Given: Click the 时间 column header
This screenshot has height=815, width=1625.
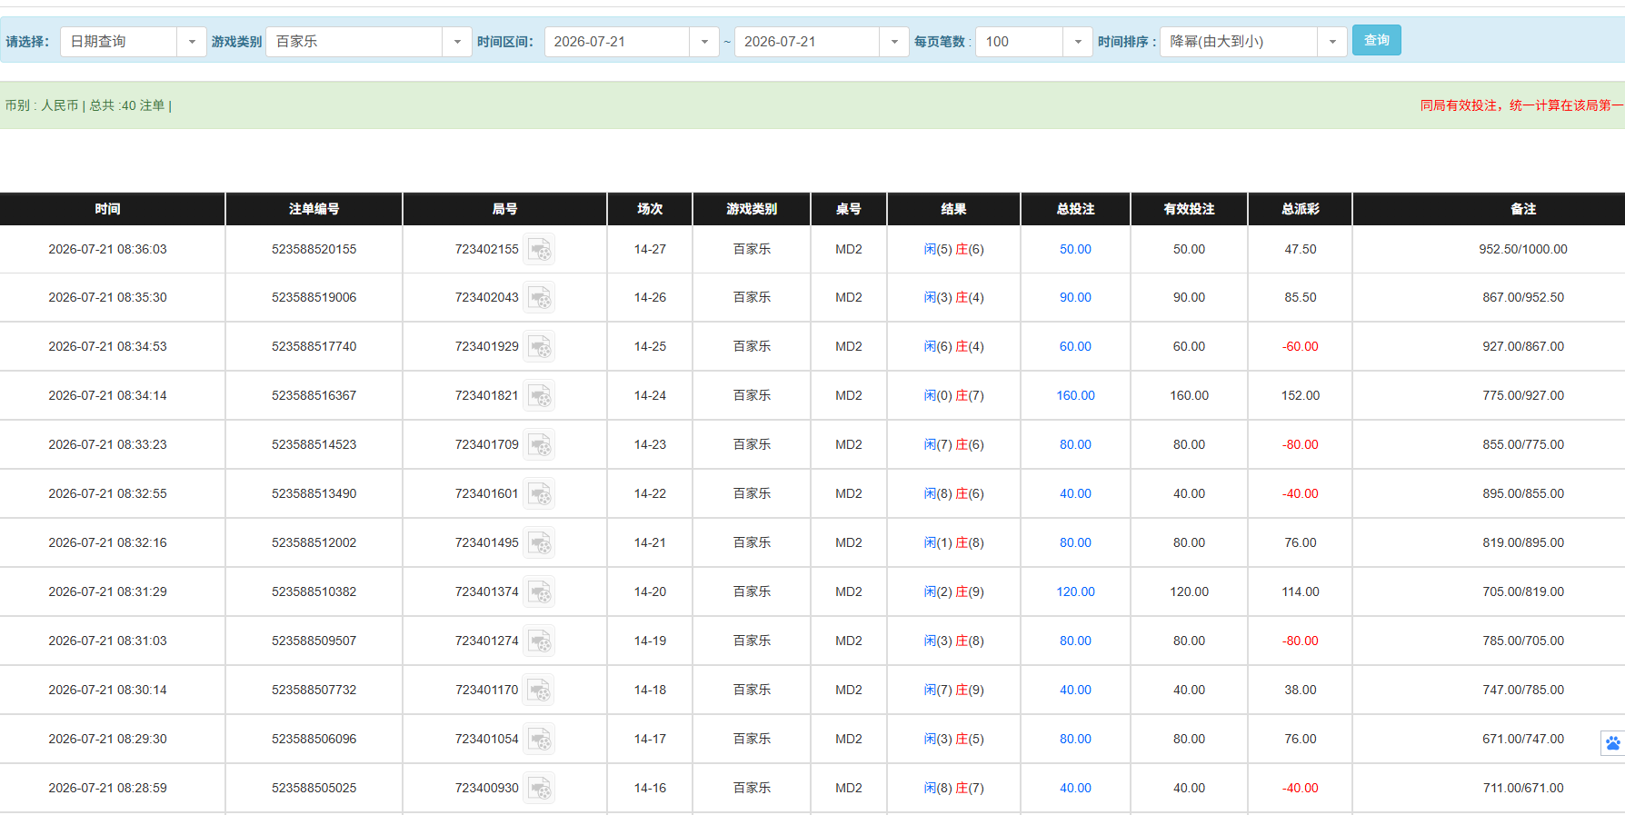Looking at the screenshot, I should 108,209.
